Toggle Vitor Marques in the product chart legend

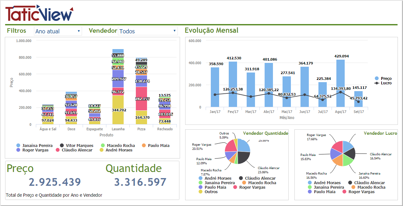pos(76,146)
